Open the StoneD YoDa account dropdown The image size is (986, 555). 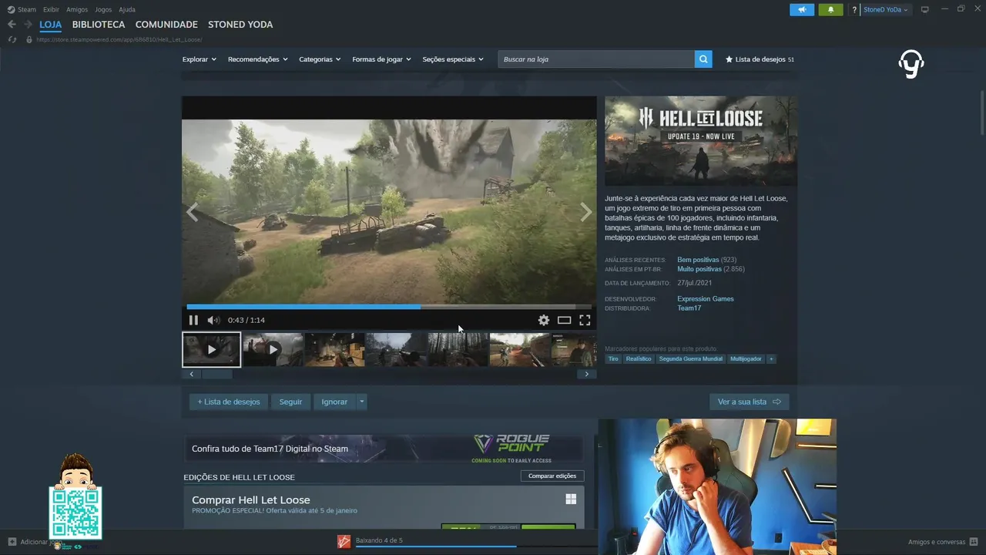point(887,9)
